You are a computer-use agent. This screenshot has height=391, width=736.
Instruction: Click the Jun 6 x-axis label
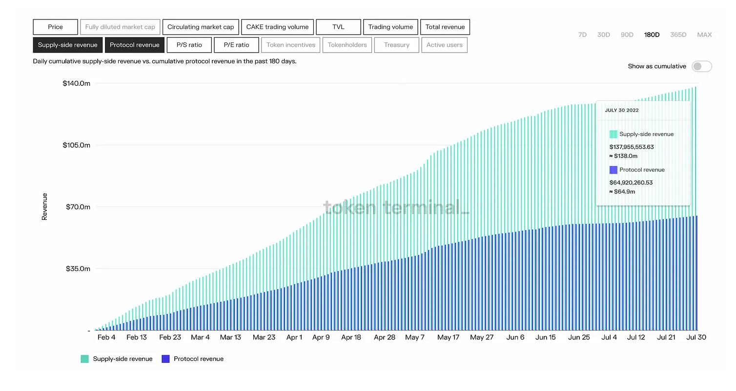click(515, 337)
